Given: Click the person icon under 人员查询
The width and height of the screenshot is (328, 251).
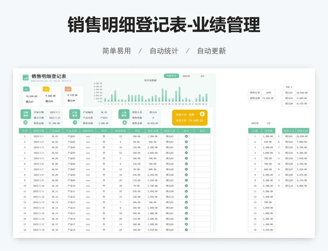Looking at the screenshot, I should pyautogui.click(x=124, y=122).
